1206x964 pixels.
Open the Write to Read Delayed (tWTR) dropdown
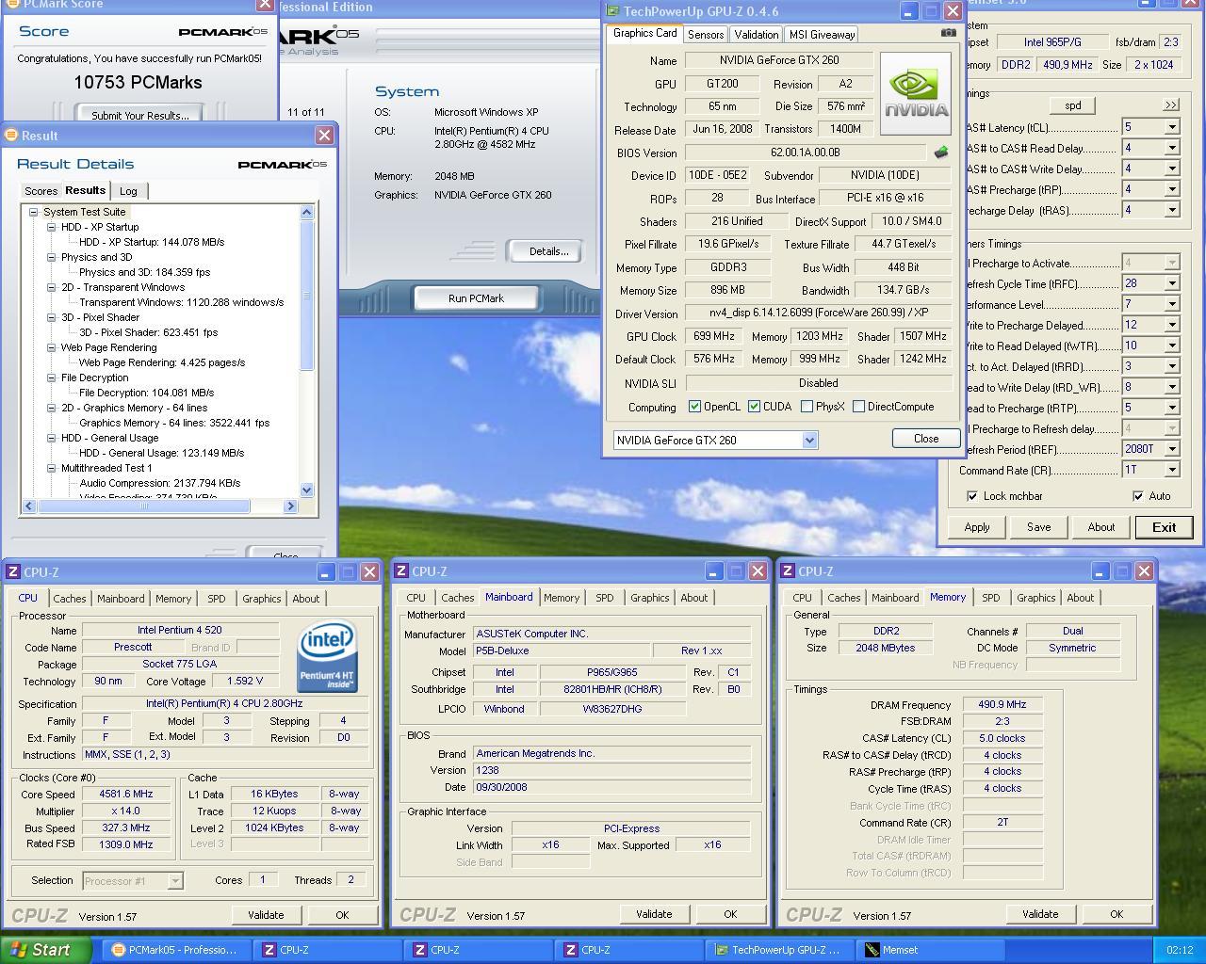(x=1172, y=345)
